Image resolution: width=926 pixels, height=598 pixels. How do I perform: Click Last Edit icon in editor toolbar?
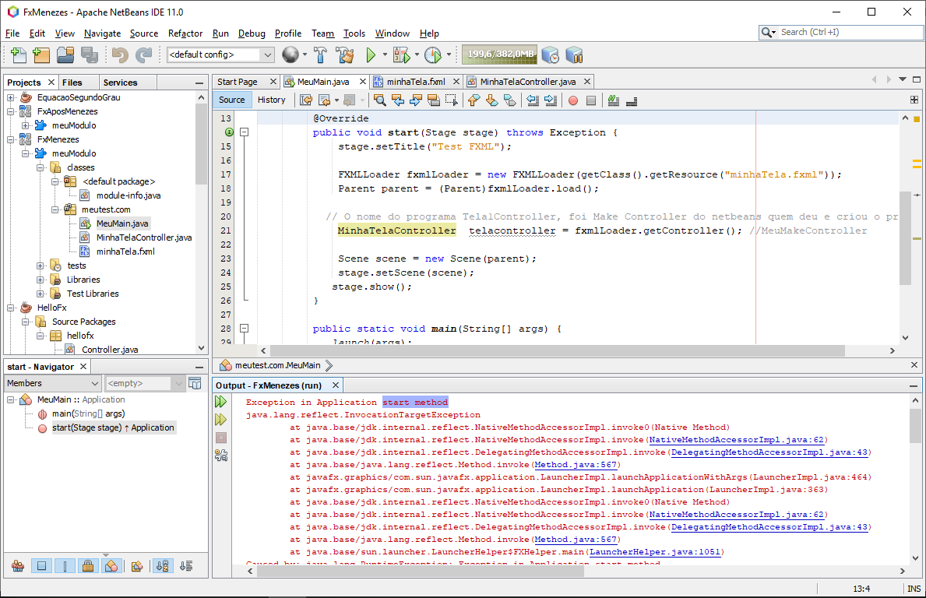click(x=306, y=100)
